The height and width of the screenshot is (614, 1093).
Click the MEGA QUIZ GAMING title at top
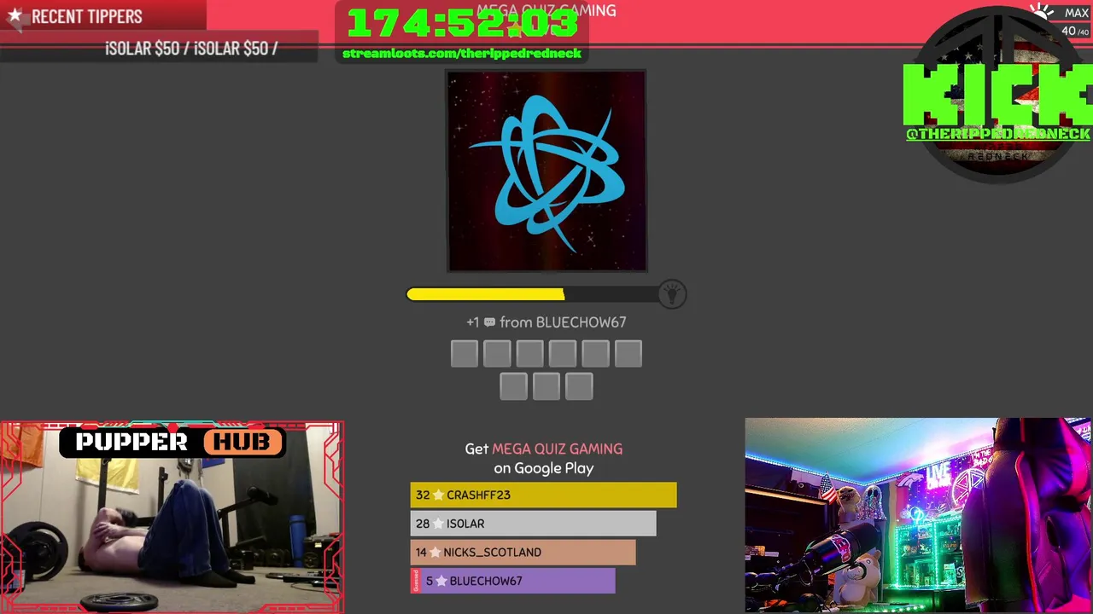[x=546, y=10]
